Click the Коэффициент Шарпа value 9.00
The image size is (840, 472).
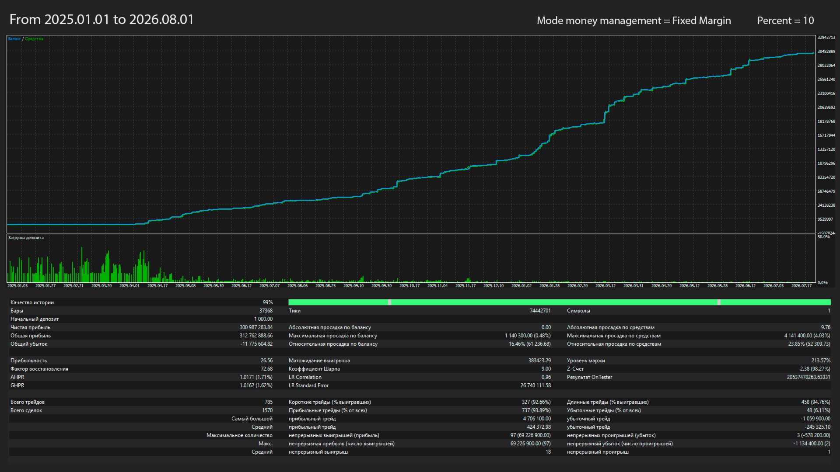pyautogui.click(x=546, y=369)
